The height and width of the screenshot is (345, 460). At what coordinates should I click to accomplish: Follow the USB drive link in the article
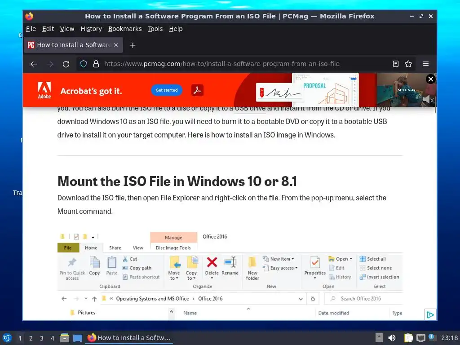pos(250,108)
